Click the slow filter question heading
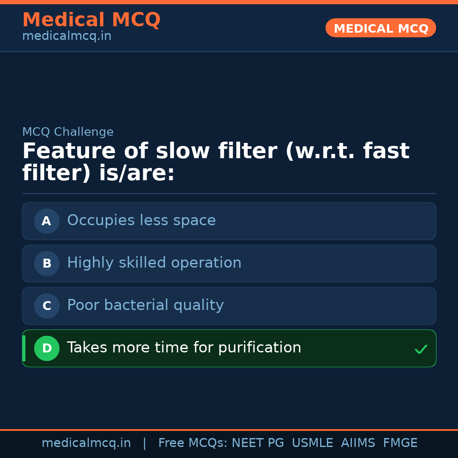 tap(215, 162)
